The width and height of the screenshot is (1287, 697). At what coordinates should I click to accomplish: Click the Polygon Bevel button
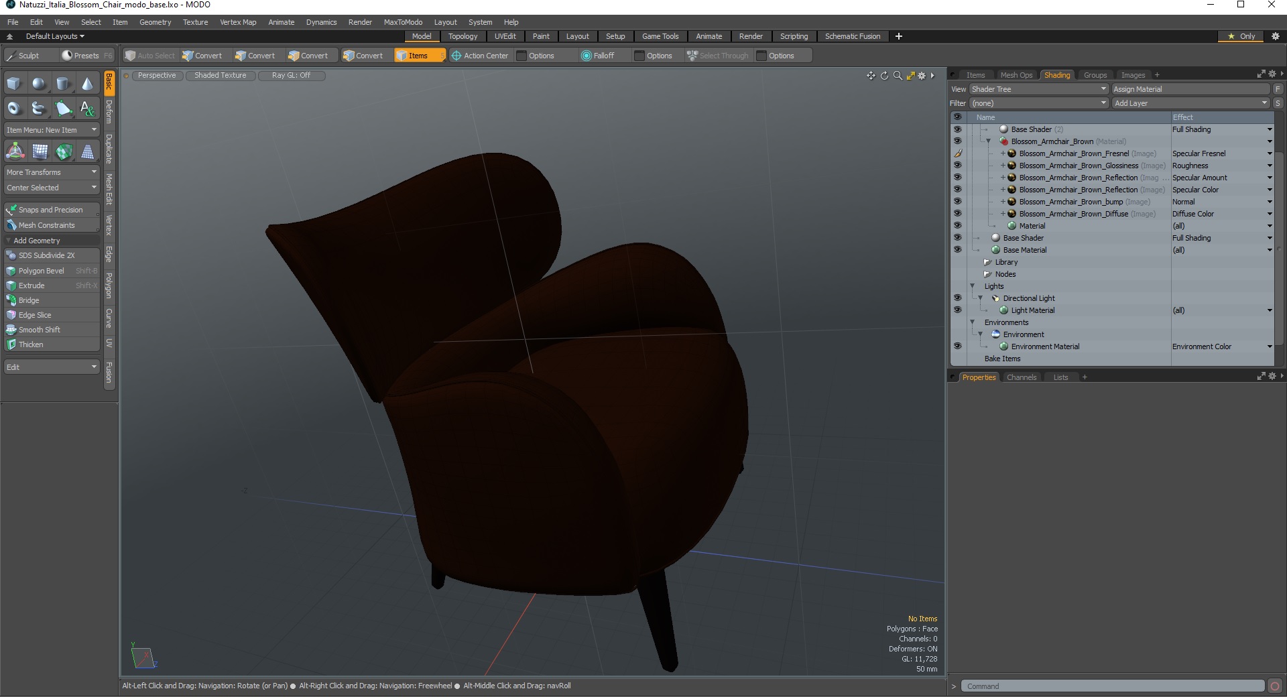[52, 271]
